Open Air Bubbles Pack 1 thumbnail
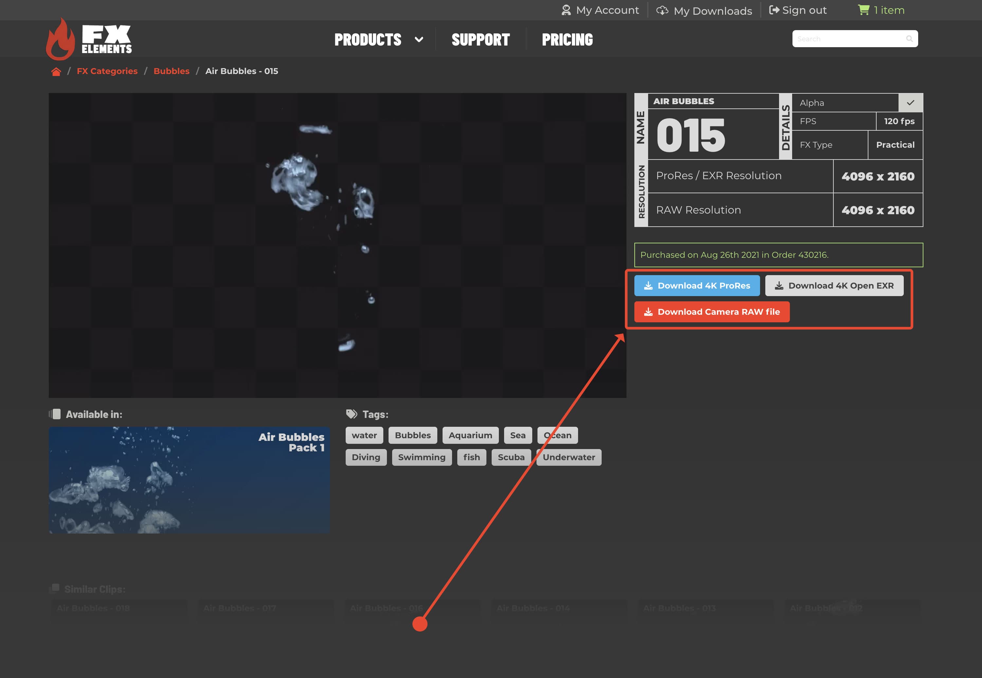Viewport: 982px width, 678px height. pos(189,480)
